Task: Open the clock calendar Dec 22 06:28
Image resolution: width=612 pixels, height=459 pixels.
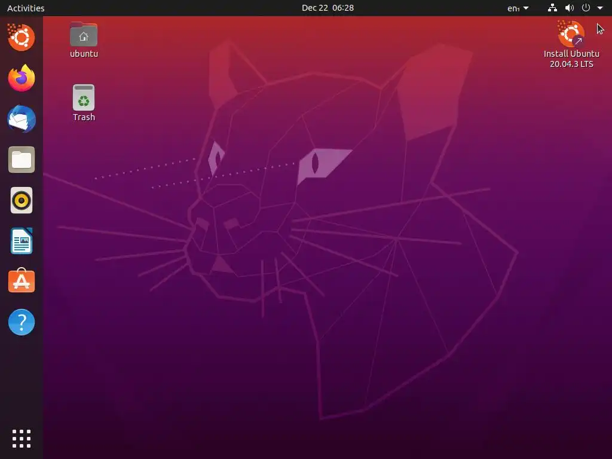Action: [x=328, y=8]
